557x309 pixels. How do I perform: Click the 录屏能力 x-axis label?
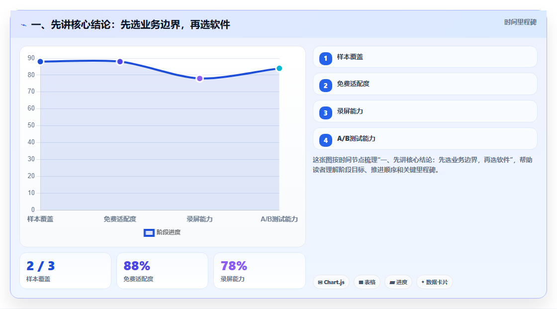(199, 219)
